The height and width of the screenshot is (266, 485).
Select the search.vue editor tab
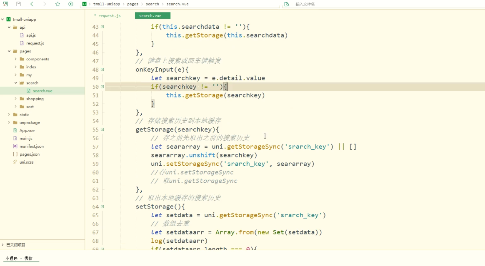[152, 16]
